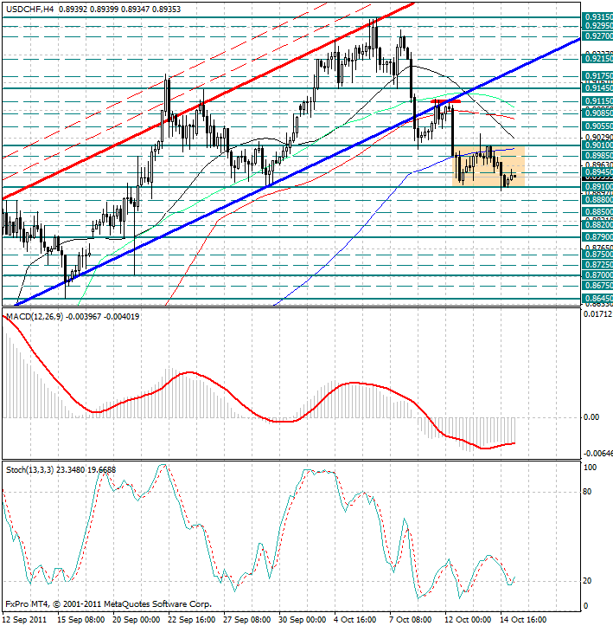Click the 30 Sep 00:00 time label
The height and width of the screenshot is (626, 613).
point(303,620)
